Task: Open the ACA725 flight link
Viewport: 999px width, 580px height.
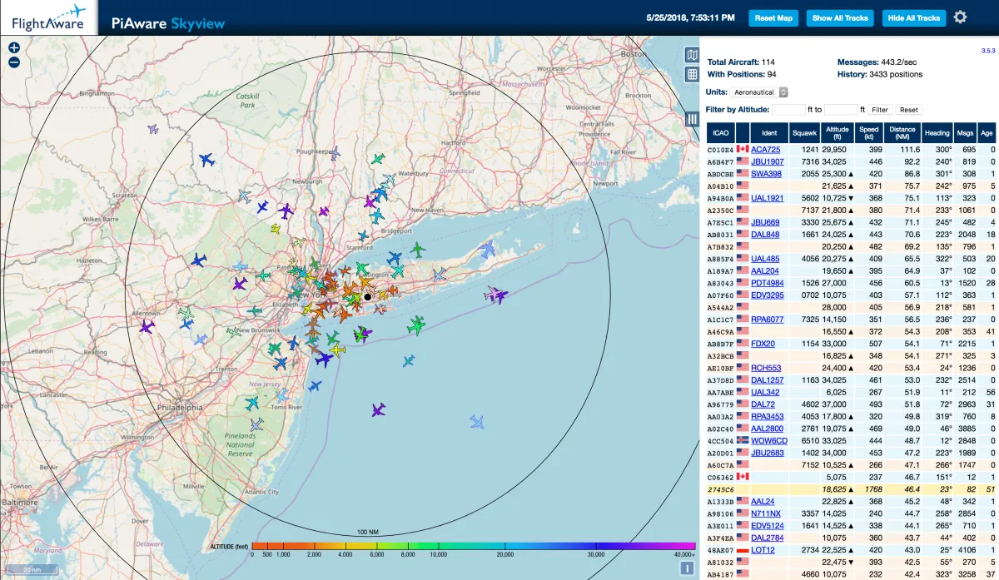Action: tap(765, 150)
